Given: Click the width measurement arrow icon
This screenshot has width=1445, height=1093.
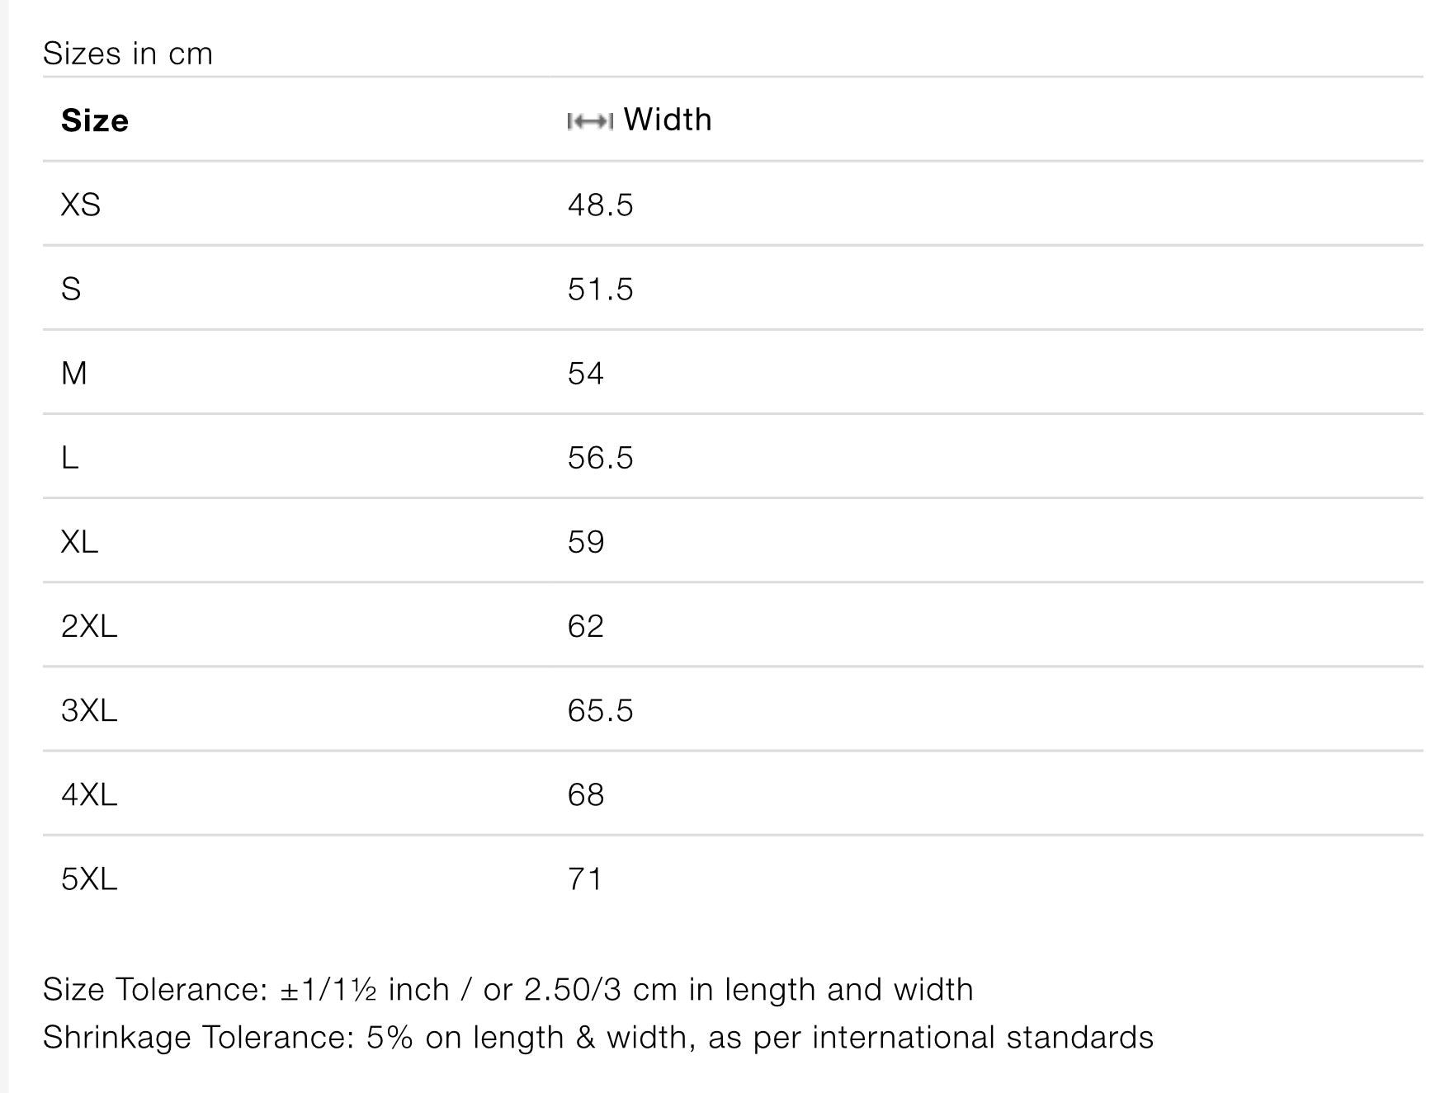Looking at the screenshot, I should click(589, 122).
